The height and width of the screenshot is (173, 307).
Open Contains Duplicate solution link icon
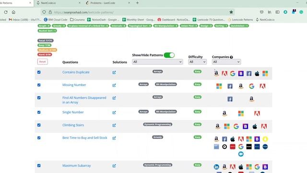coord(114,73)
